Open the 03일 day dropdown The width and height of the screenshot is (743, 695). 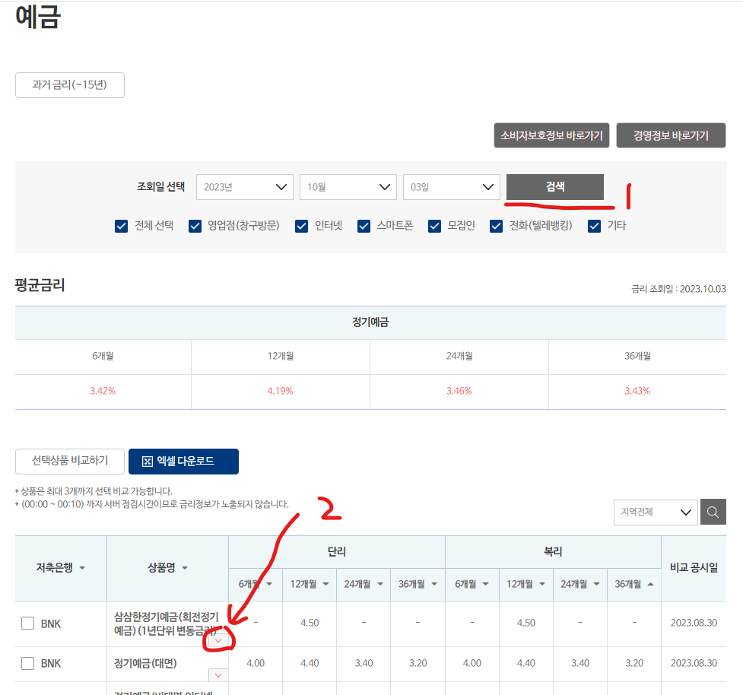451,186
